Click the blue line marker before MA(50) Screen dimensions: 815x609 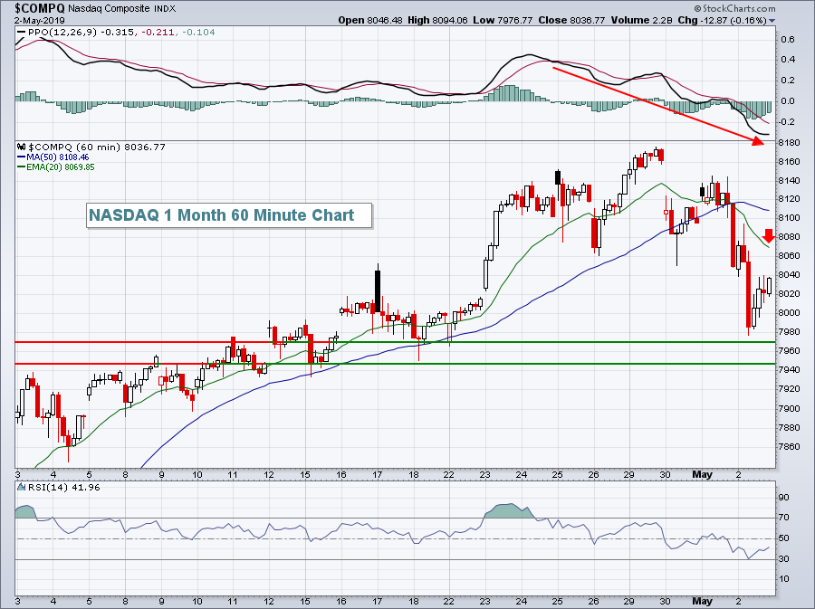21,157
